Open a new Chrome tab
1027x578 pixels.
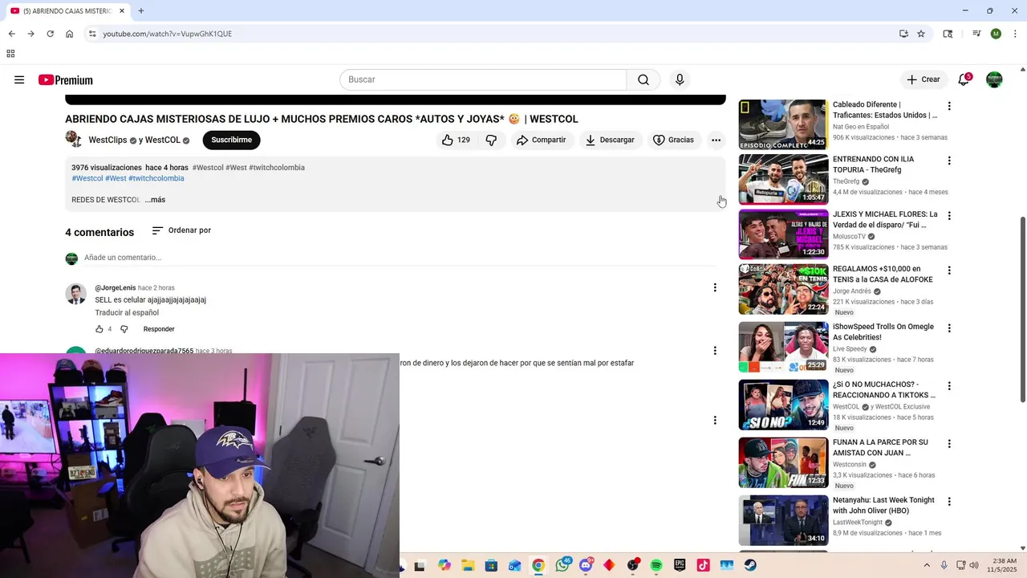pyautogui.click(x=141, y=11)
